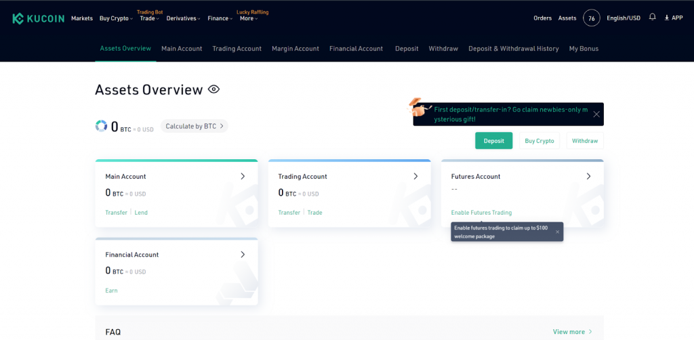Viewport: 694px width, 340px height.
Task: Click the Financial Account card title
Action: (132, 255)
